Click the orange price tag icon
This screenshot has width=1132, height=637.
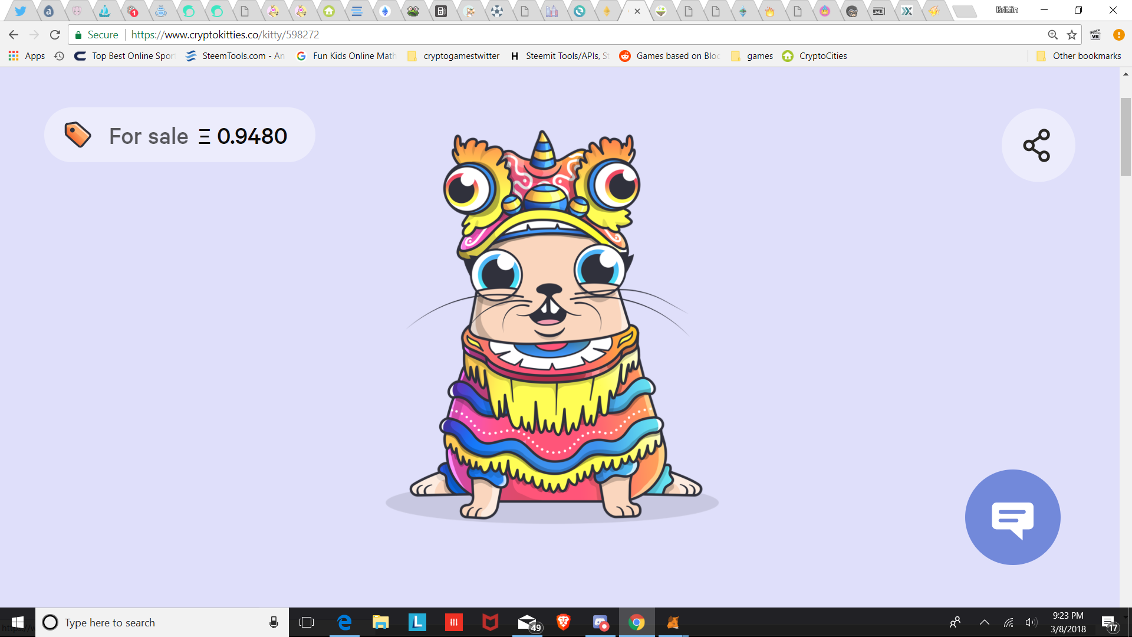coord(77,135)
